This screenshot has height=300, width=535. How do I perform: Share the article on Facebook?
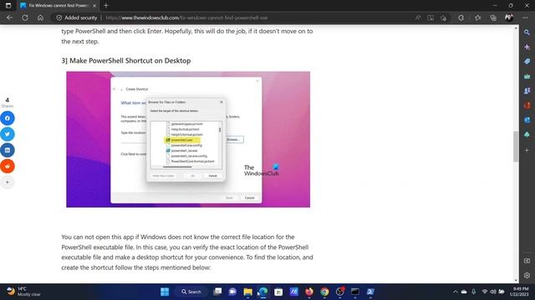pos(8,118)
